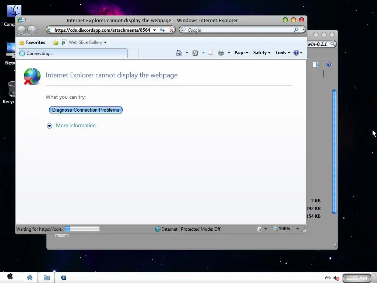Click the Stop loading X icon
The width and height of the screenshot is (377, 283).
click(172, 30)
